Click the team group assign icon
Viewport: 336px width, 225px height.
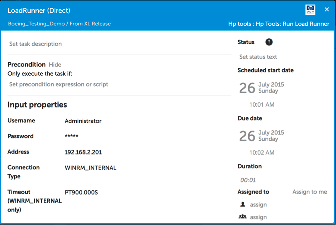pos(243,217)
